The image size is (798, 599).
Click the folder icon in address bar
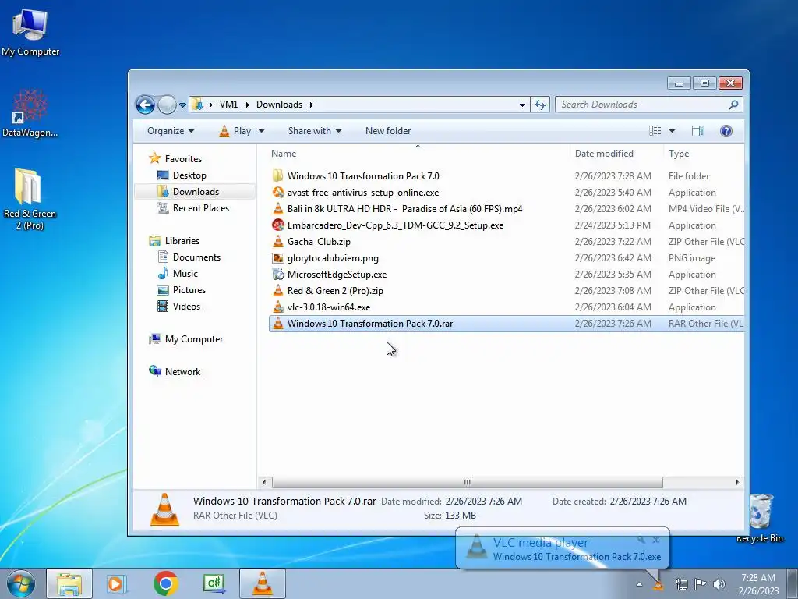(x=197, y=105)
